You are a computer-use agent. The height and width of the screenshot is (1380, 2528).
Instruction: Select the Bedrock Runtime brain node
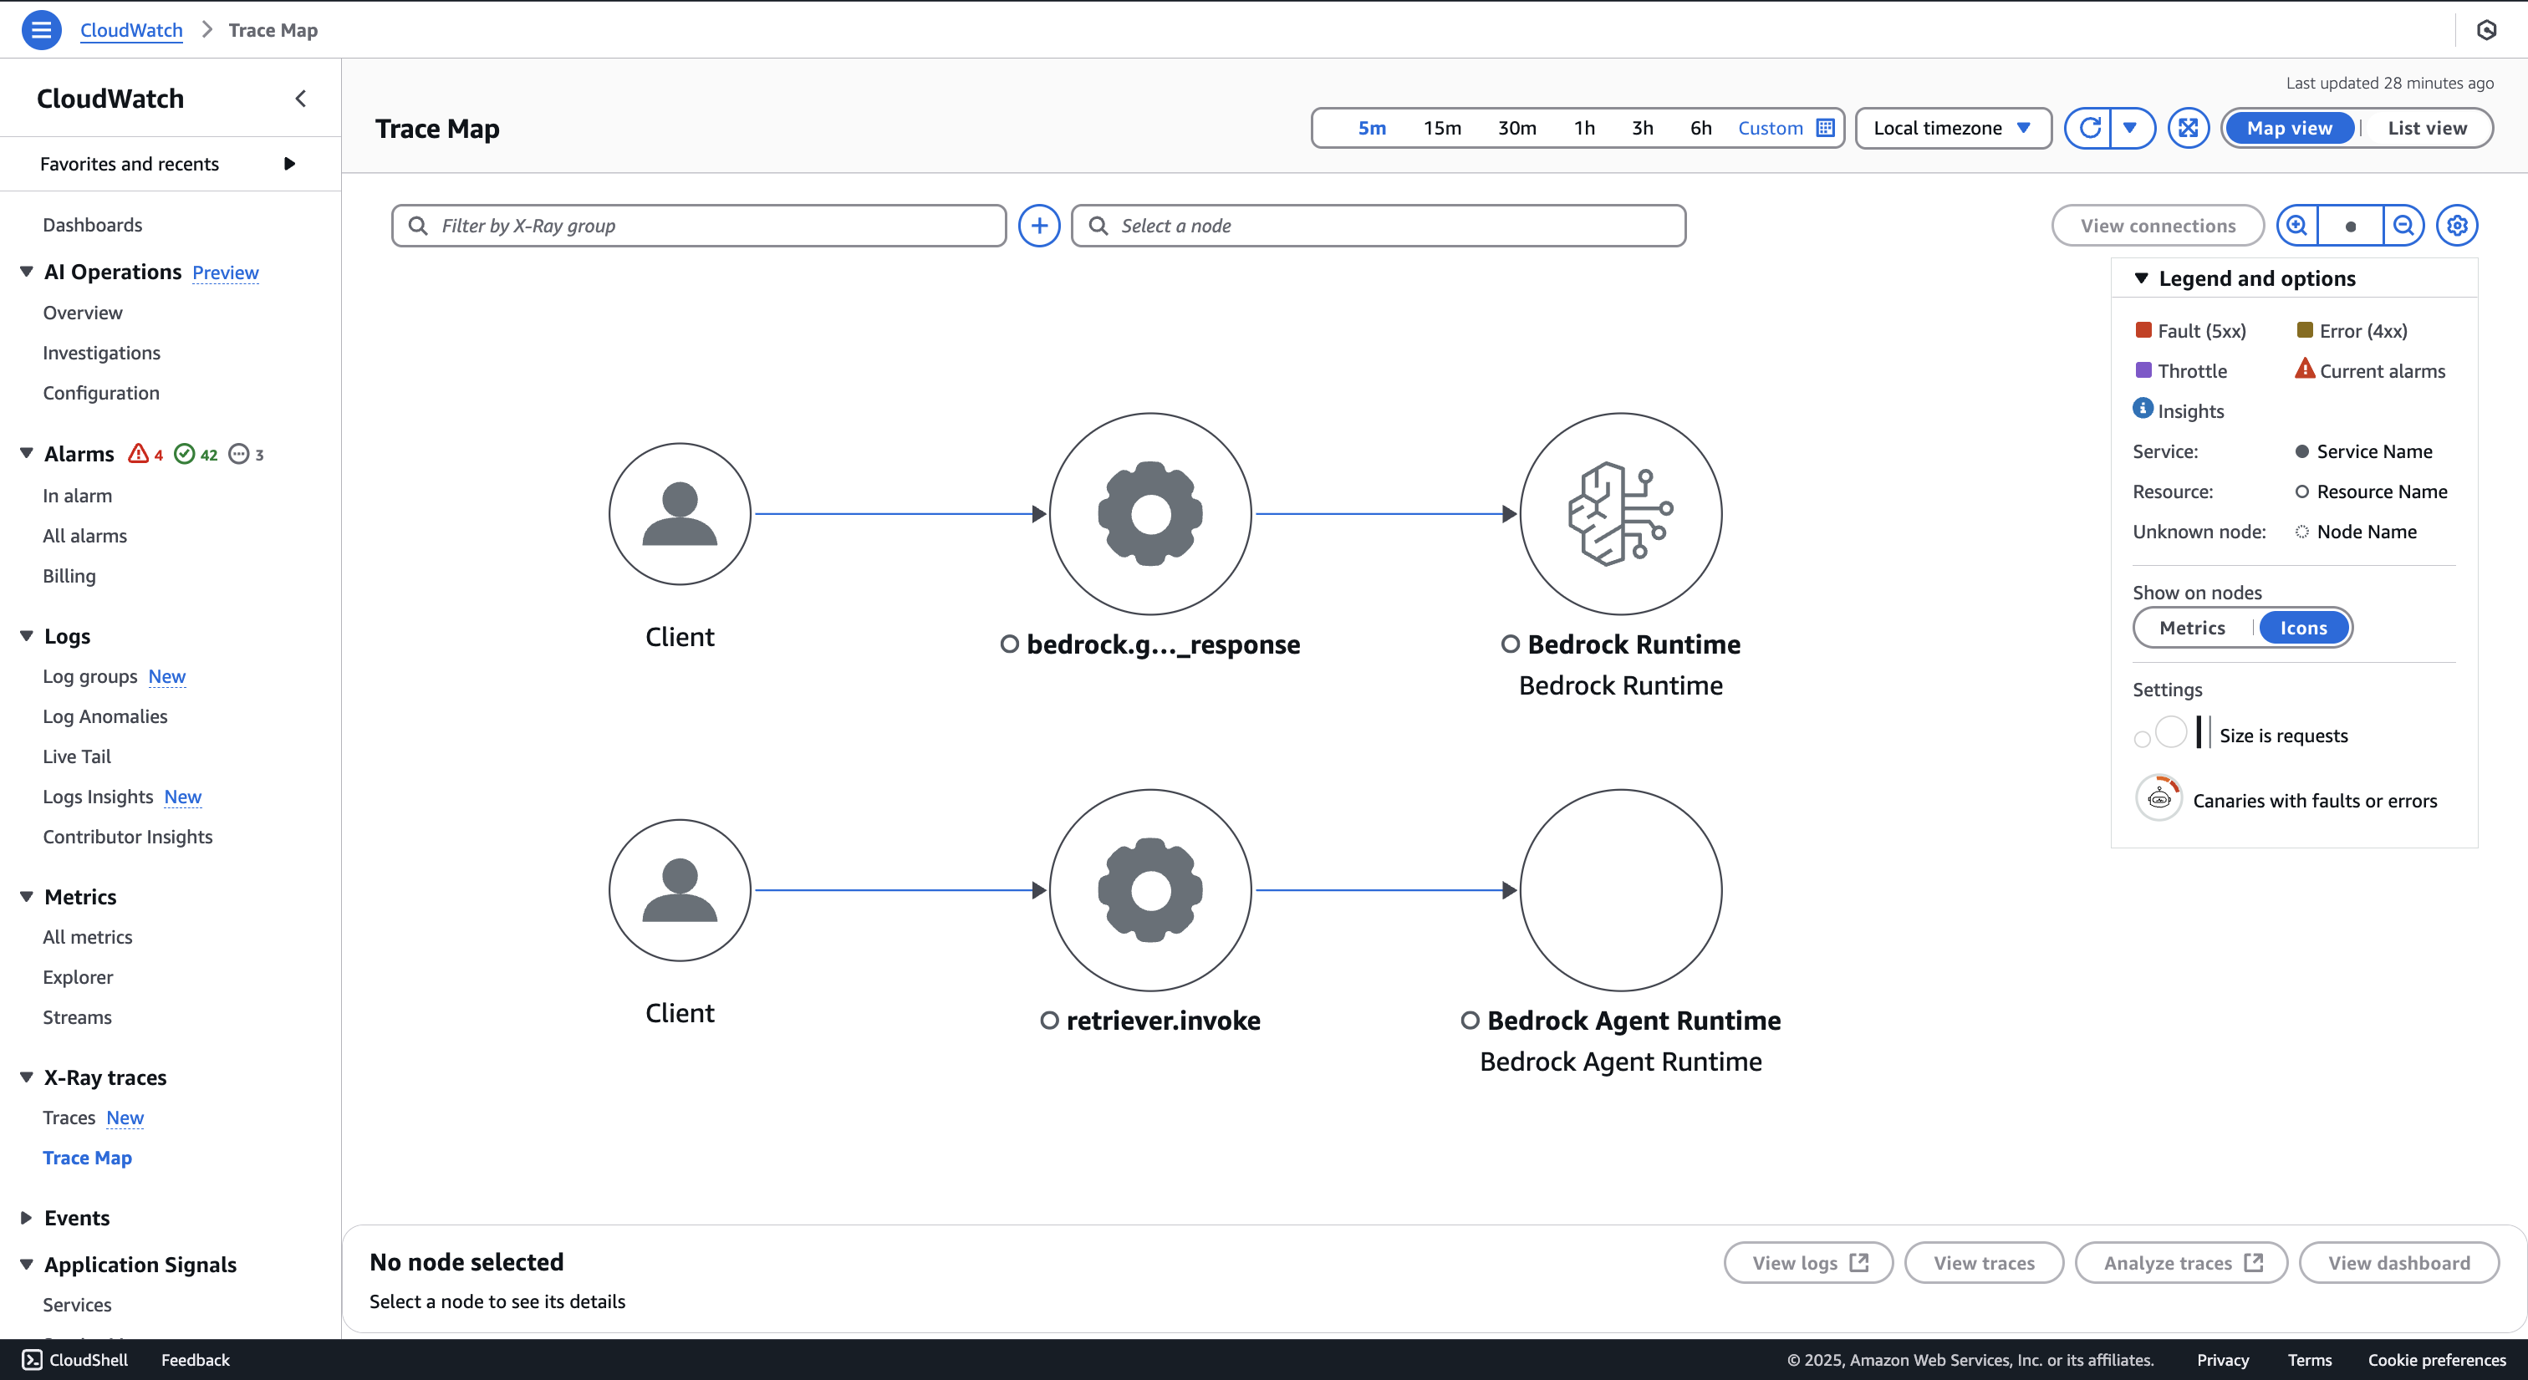(x=1620, y=513)
